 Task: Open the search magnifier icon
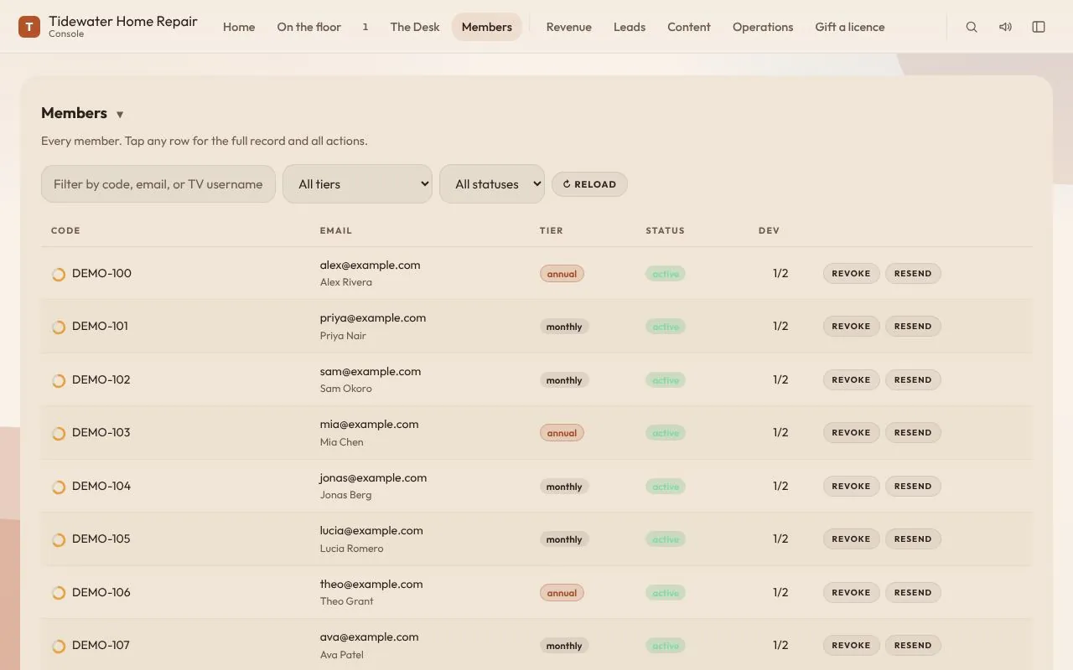(x=972, y=27)
